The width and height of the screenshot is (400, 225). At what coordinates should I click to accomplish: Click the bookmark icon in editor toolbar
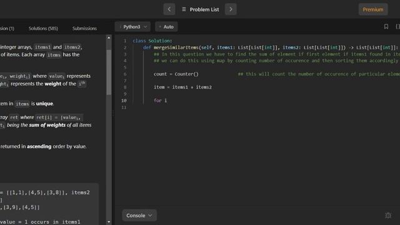click(386, 26)
